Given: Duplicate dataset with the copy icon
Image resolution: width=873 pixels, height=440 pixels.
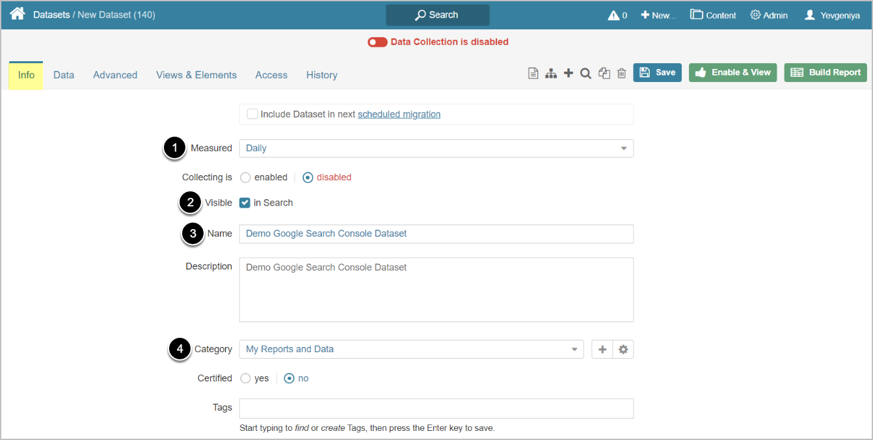Looking at the screenshot, I should point(604,74).
